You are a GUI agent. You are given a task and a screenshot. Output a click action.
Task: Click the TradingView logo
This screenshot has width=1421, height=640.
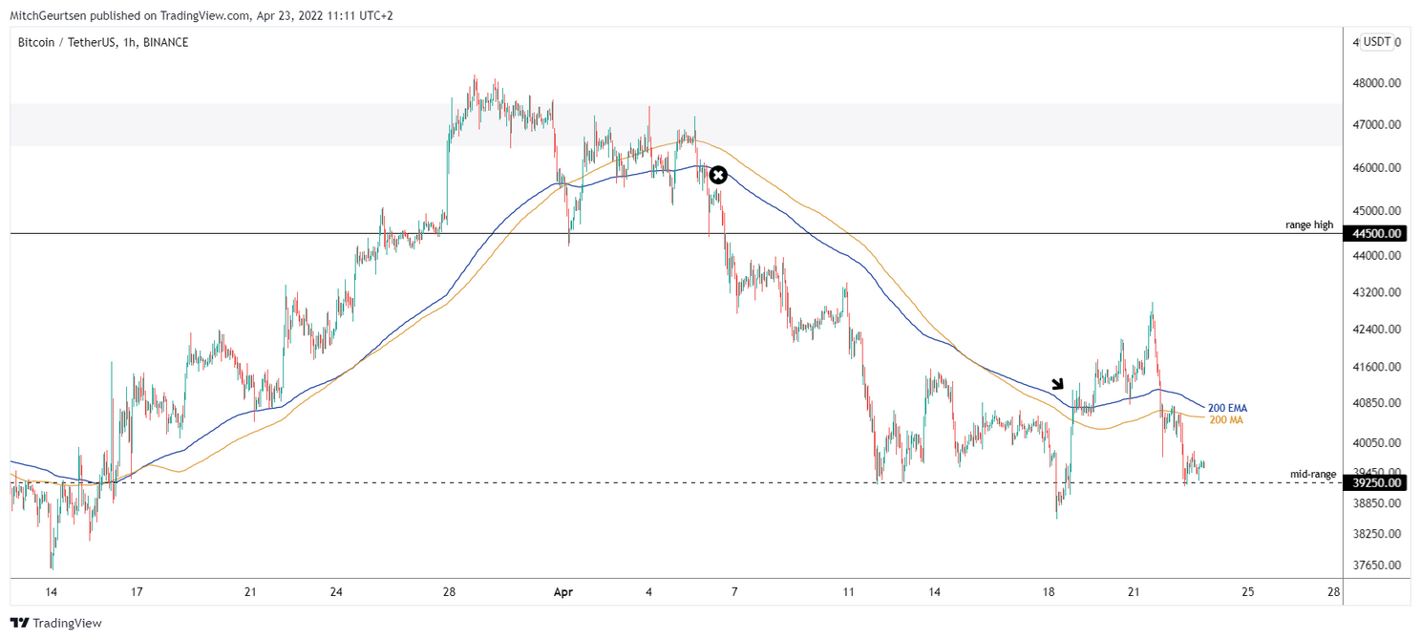click(x=56, y=623)
